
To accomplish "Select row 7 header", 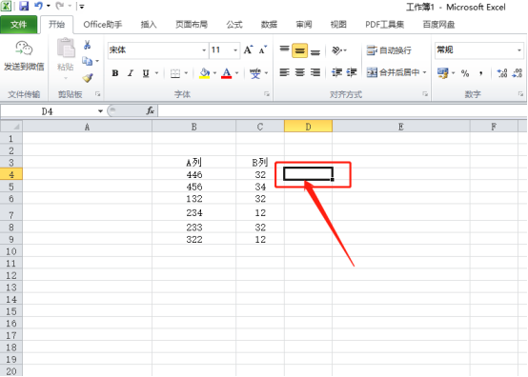I will tap(11, 213).
